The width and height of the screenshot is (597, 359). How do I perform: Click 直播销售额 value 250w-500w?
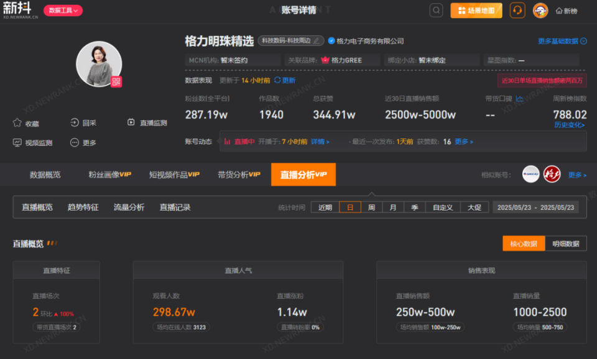(425, 312)
